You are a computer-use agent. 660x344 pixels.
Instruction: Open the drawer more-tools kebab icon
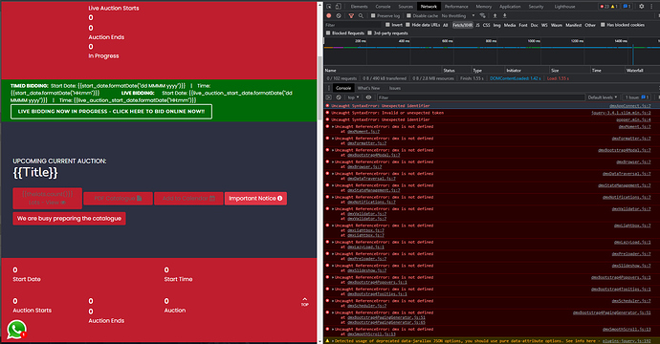[329, 88]
